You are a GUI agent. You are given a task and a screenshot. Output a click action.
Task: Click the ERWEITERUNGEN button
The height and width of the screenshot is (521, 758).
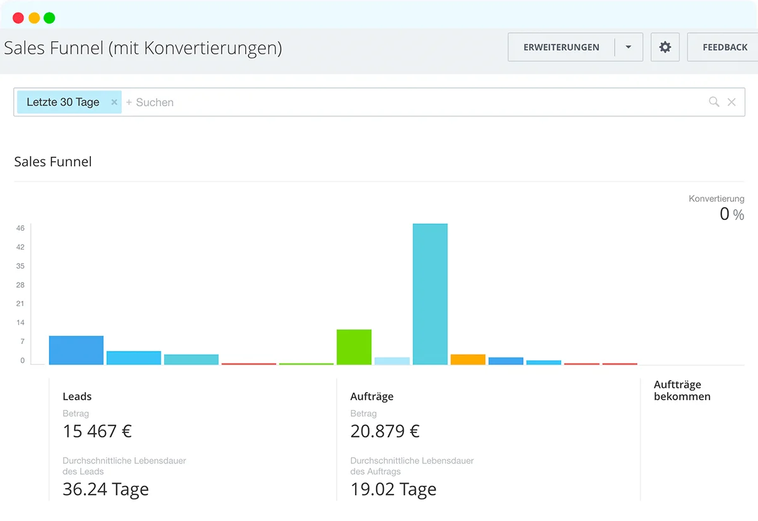562,47
